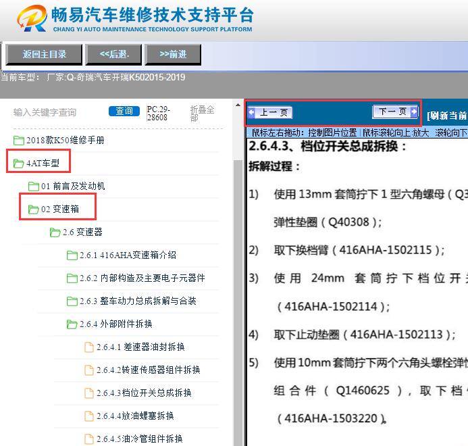The image size is (468, 446).
Task: Open page 2.6.4.2转速传感器组件拆换
Action: tap(149, 370)
